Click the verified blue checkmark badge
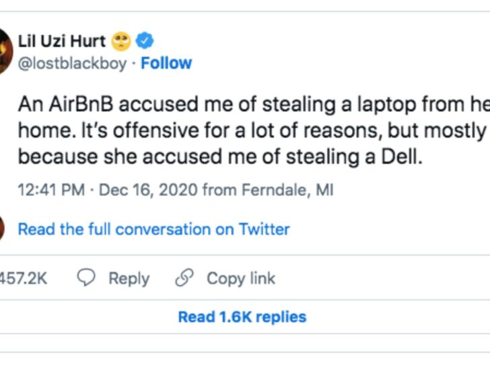 (144, 41)
